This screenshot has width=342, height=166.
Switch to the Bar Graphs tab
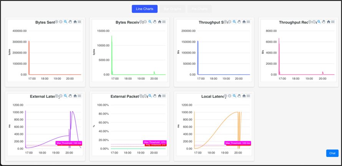tap(173, 9)
